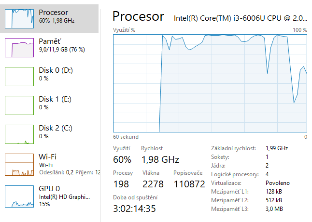This screenshot has height=222, width=312.
Task: Click the large CPU usage graph
Action: (210, 83)
